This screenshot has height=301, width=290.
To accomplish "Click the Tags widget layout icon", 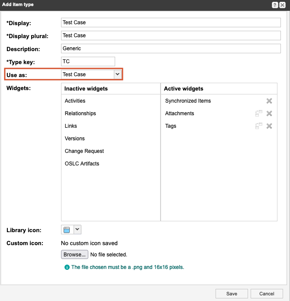I will (259, 126).
